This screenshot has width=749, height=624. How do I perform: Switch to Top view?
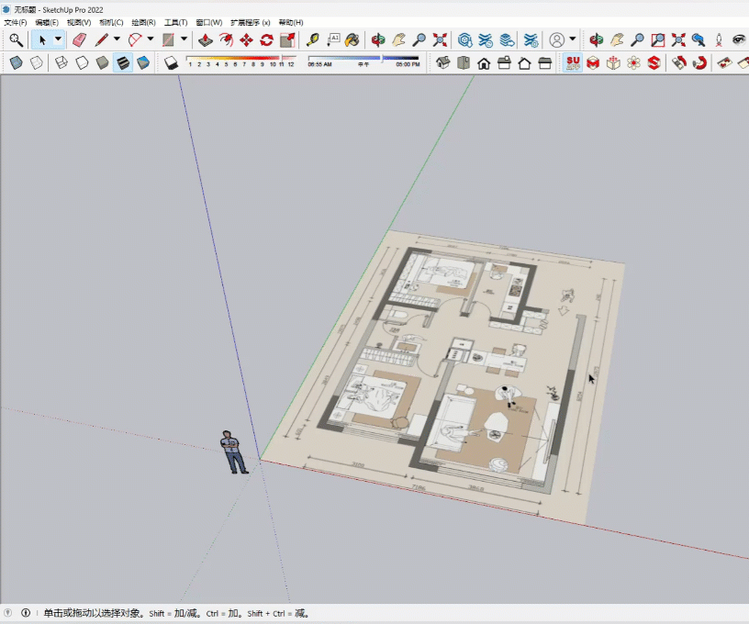pyautogui.click(x=464, y=63)
